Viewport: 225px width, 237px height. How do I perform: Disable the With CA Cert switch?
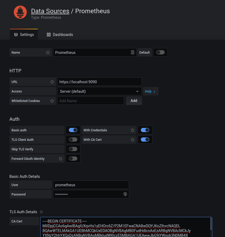(145, 140)
